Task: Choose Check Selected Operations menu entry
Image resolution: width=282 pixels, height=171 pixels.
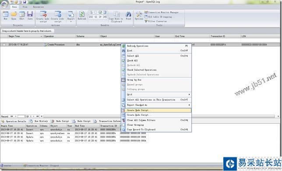Action: 156,70
